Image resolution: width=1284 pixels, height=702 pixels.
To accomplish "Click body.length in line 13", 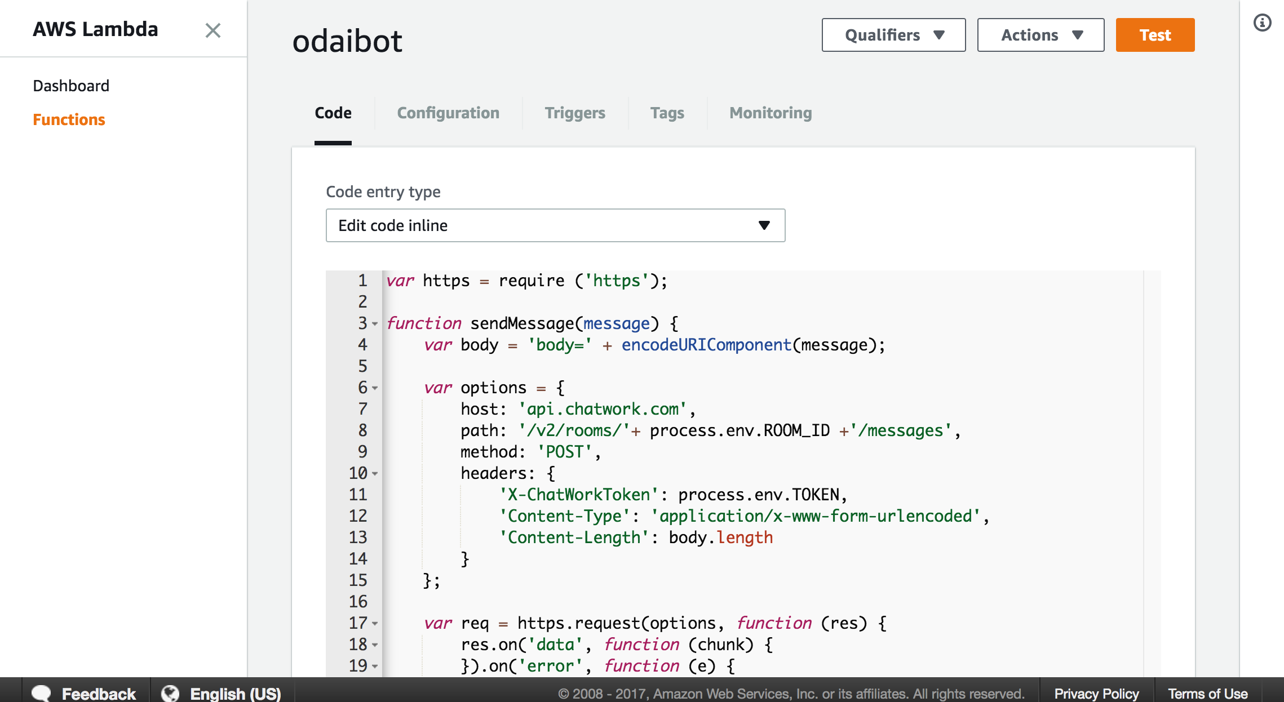I will tap(720, 537).
